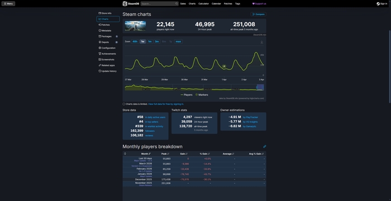Open the Depots sidebar tab icon

[x=100, y=42]
